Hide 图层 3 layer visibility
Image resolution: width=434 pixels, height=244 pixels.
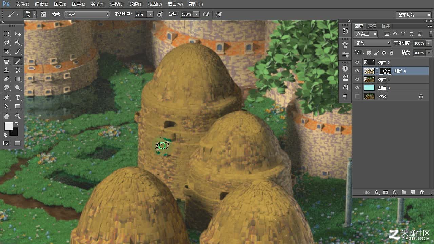point(357,88)
